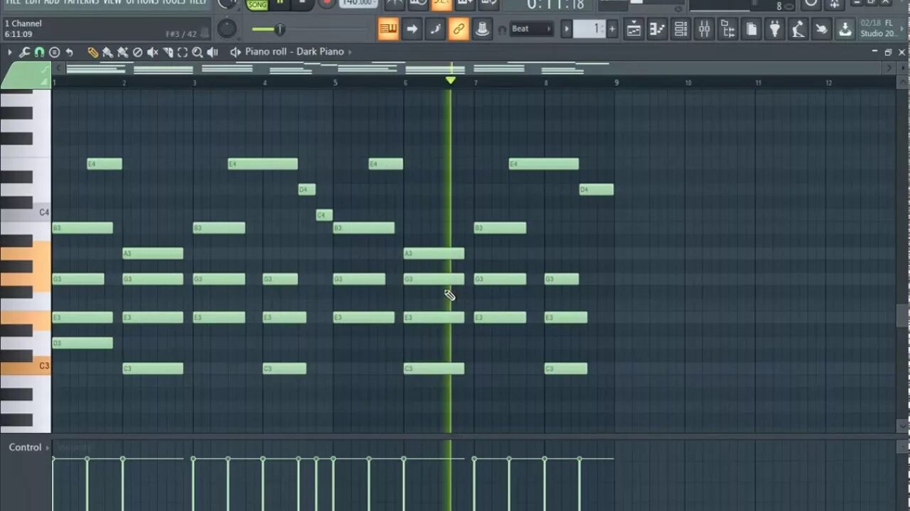The image size is (910, 511).
Task: Open the pattern selector arrow
Action: (567, 29)
